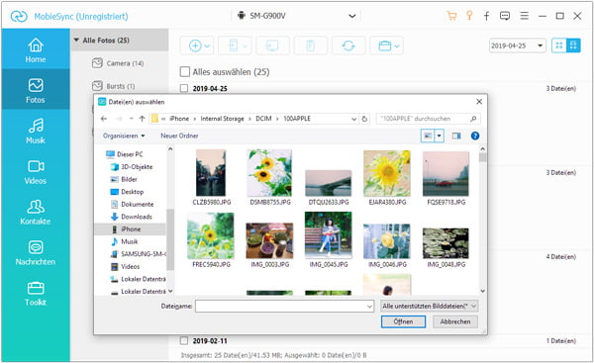Image resolution: width=594 pixels, height=363 pixels.
Task: Collapse the Alle Fotos tree
Action: 76,40
